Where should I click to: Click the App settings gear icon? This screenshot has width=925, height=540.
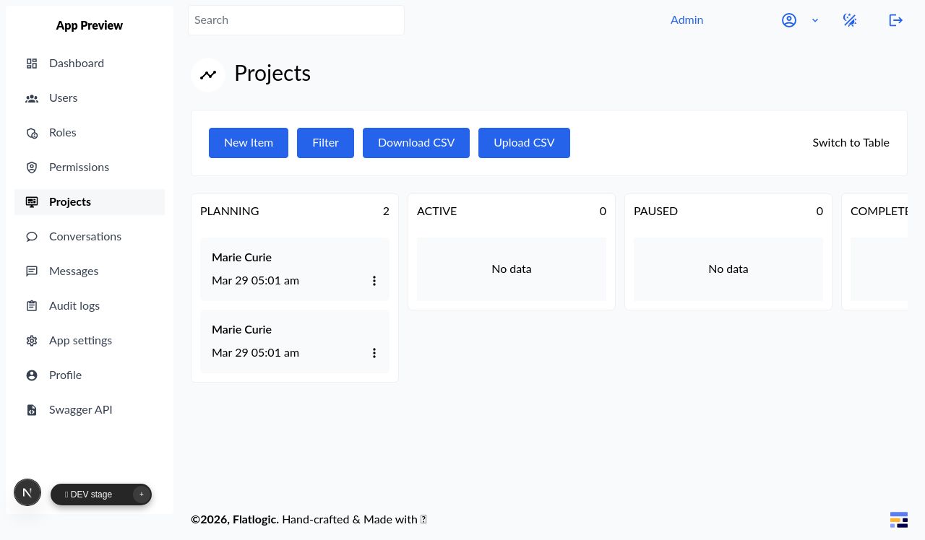[x=32, y=341]
